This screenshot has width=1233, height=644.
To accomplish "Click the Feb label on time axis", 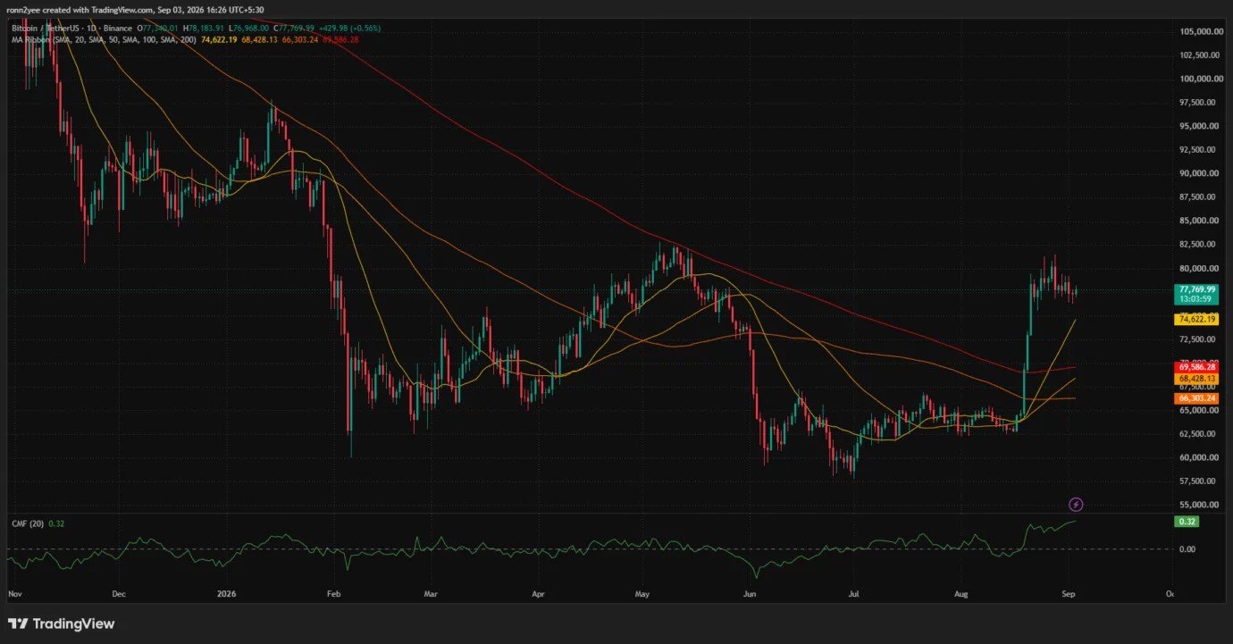I will (334, 593).
